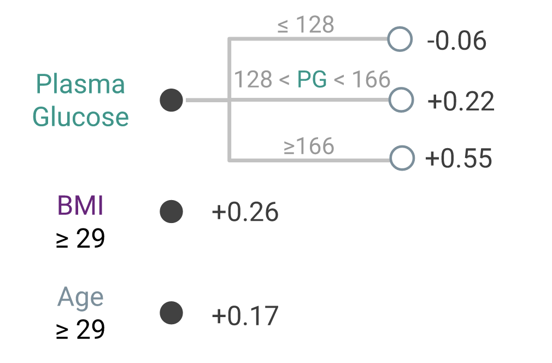
Task: Click the +0.17 Age score value
Action: coord(245,315)
